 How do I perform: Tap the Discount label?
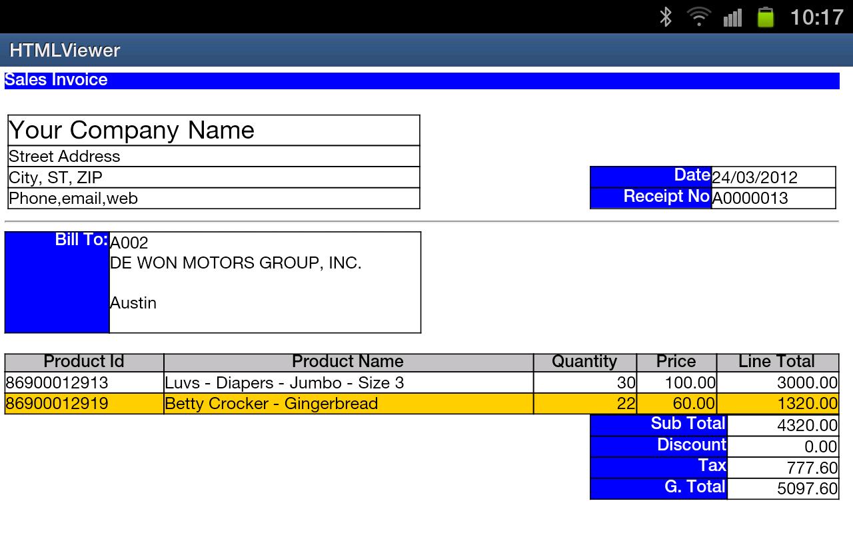692,445
